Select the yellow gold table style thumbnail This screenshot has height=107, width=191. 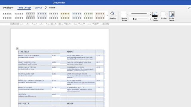(65, 16)
